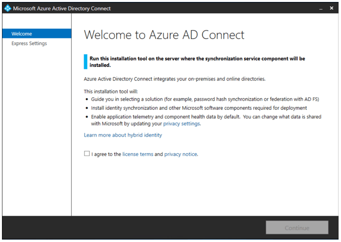Click the blue accent bar beside the notice
Image resolution: width=341 pixels, height=242 pixels.
click(85, 61)
